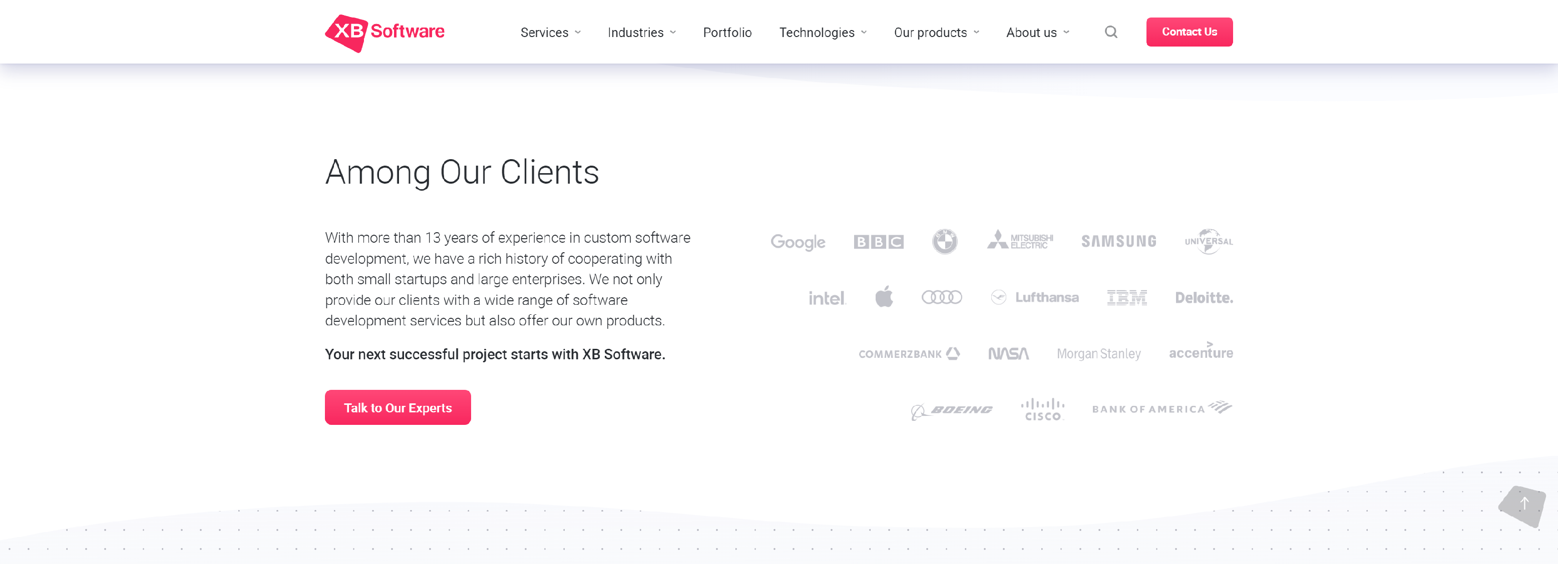Open the Our products menu item
Image resolution: width=1558 pixels, height=564 pixels.
[x=930, y=33]
